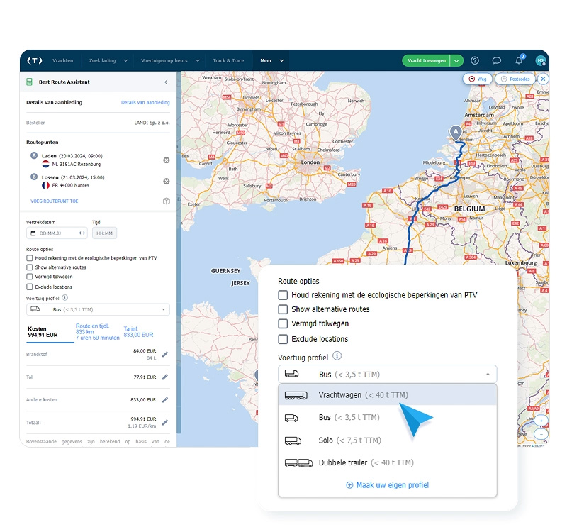
Task: Click the calendar icon in Vertrekdatum field
Action: coord(33,233)
